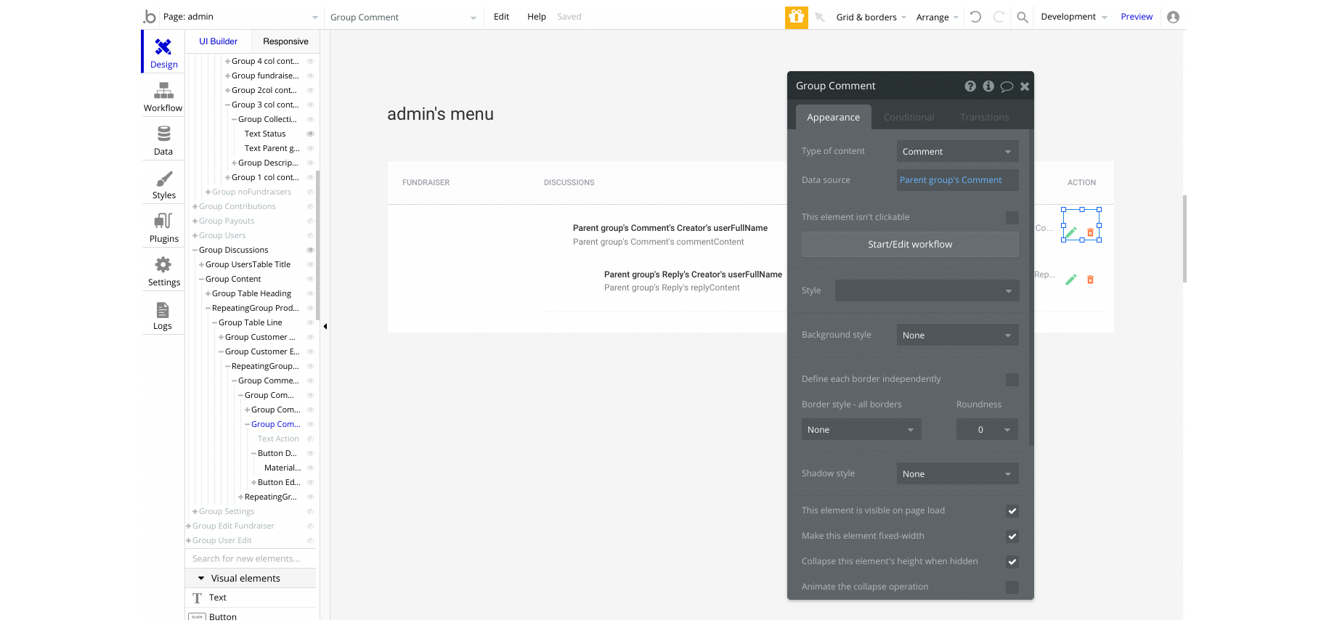Toggle visibility eye for Group Discussions
Screen dimensions: 1329x623
[310, 250]
